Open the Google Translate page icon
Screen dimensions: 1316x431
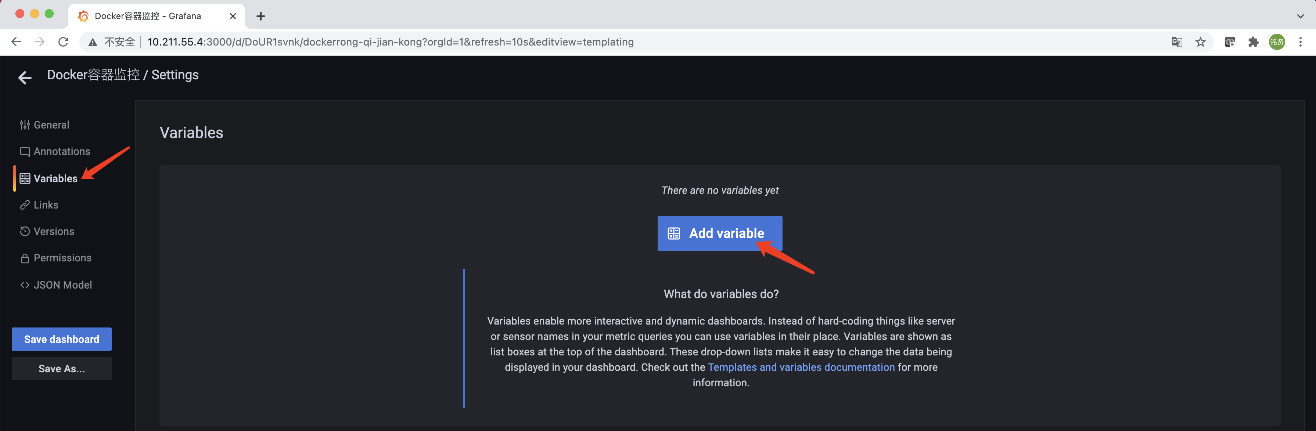click(1176, 42)
